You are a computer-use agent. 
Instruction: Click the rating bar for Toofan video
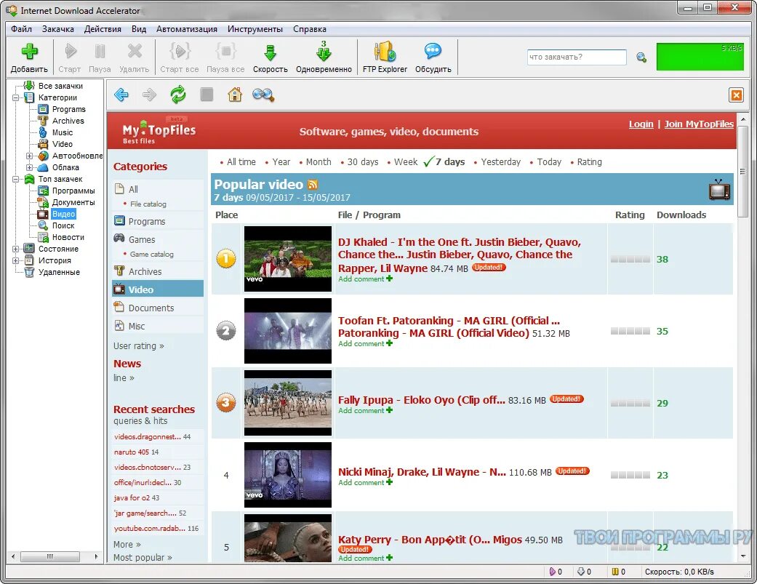coord(630,331)
